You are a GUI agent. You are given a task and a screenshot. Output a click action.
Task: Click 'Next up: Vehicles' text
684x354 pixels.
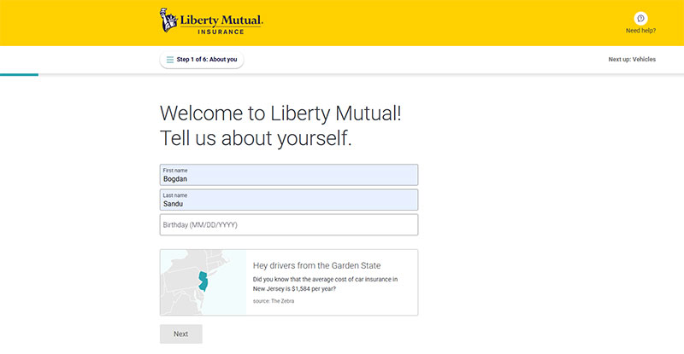coord(632,59)
